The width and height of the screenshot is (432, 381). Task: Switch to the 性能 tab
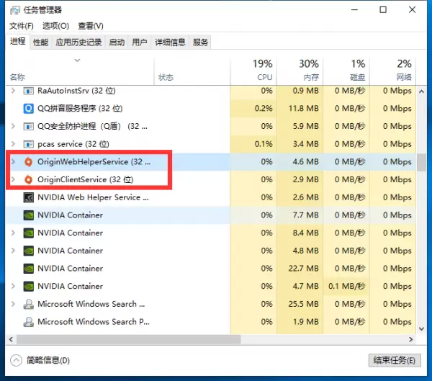[x=40, y=42]
